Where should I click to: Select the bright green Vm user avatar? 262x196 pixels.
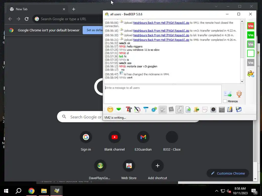[x=251, y=35]
